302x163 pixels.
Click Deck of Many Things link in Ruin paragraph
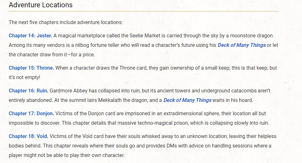(187, 100)
